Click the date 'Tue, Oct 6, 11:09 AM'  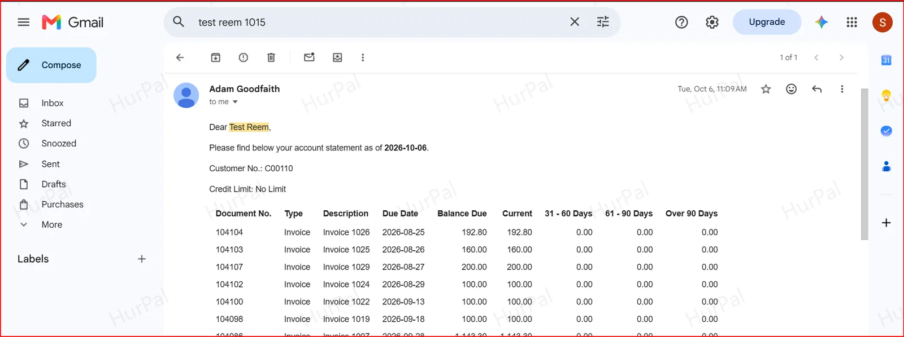(712, 89)
